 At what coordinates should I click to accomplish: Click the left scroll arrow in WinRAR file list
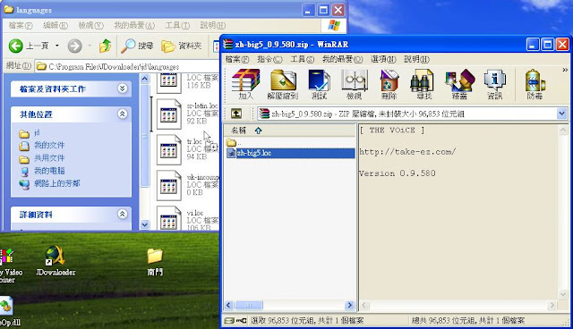(229, 305)
